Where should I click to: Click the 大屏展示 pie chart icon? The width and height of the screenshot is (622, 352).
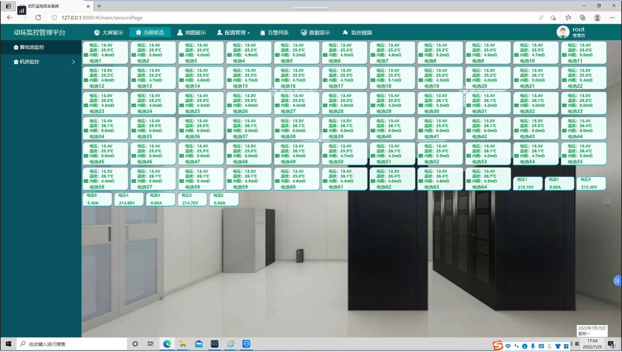coord(97,32)
